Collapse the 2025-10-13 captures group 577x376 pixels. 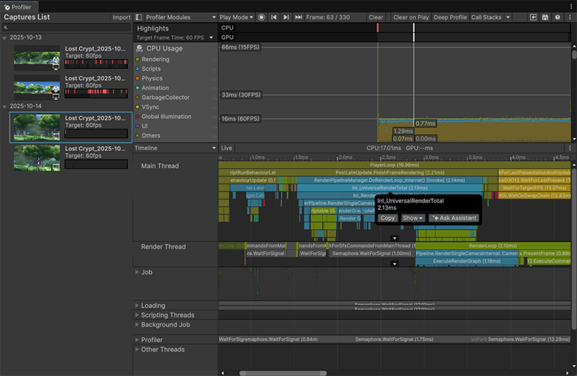click(x=5, y=38)
